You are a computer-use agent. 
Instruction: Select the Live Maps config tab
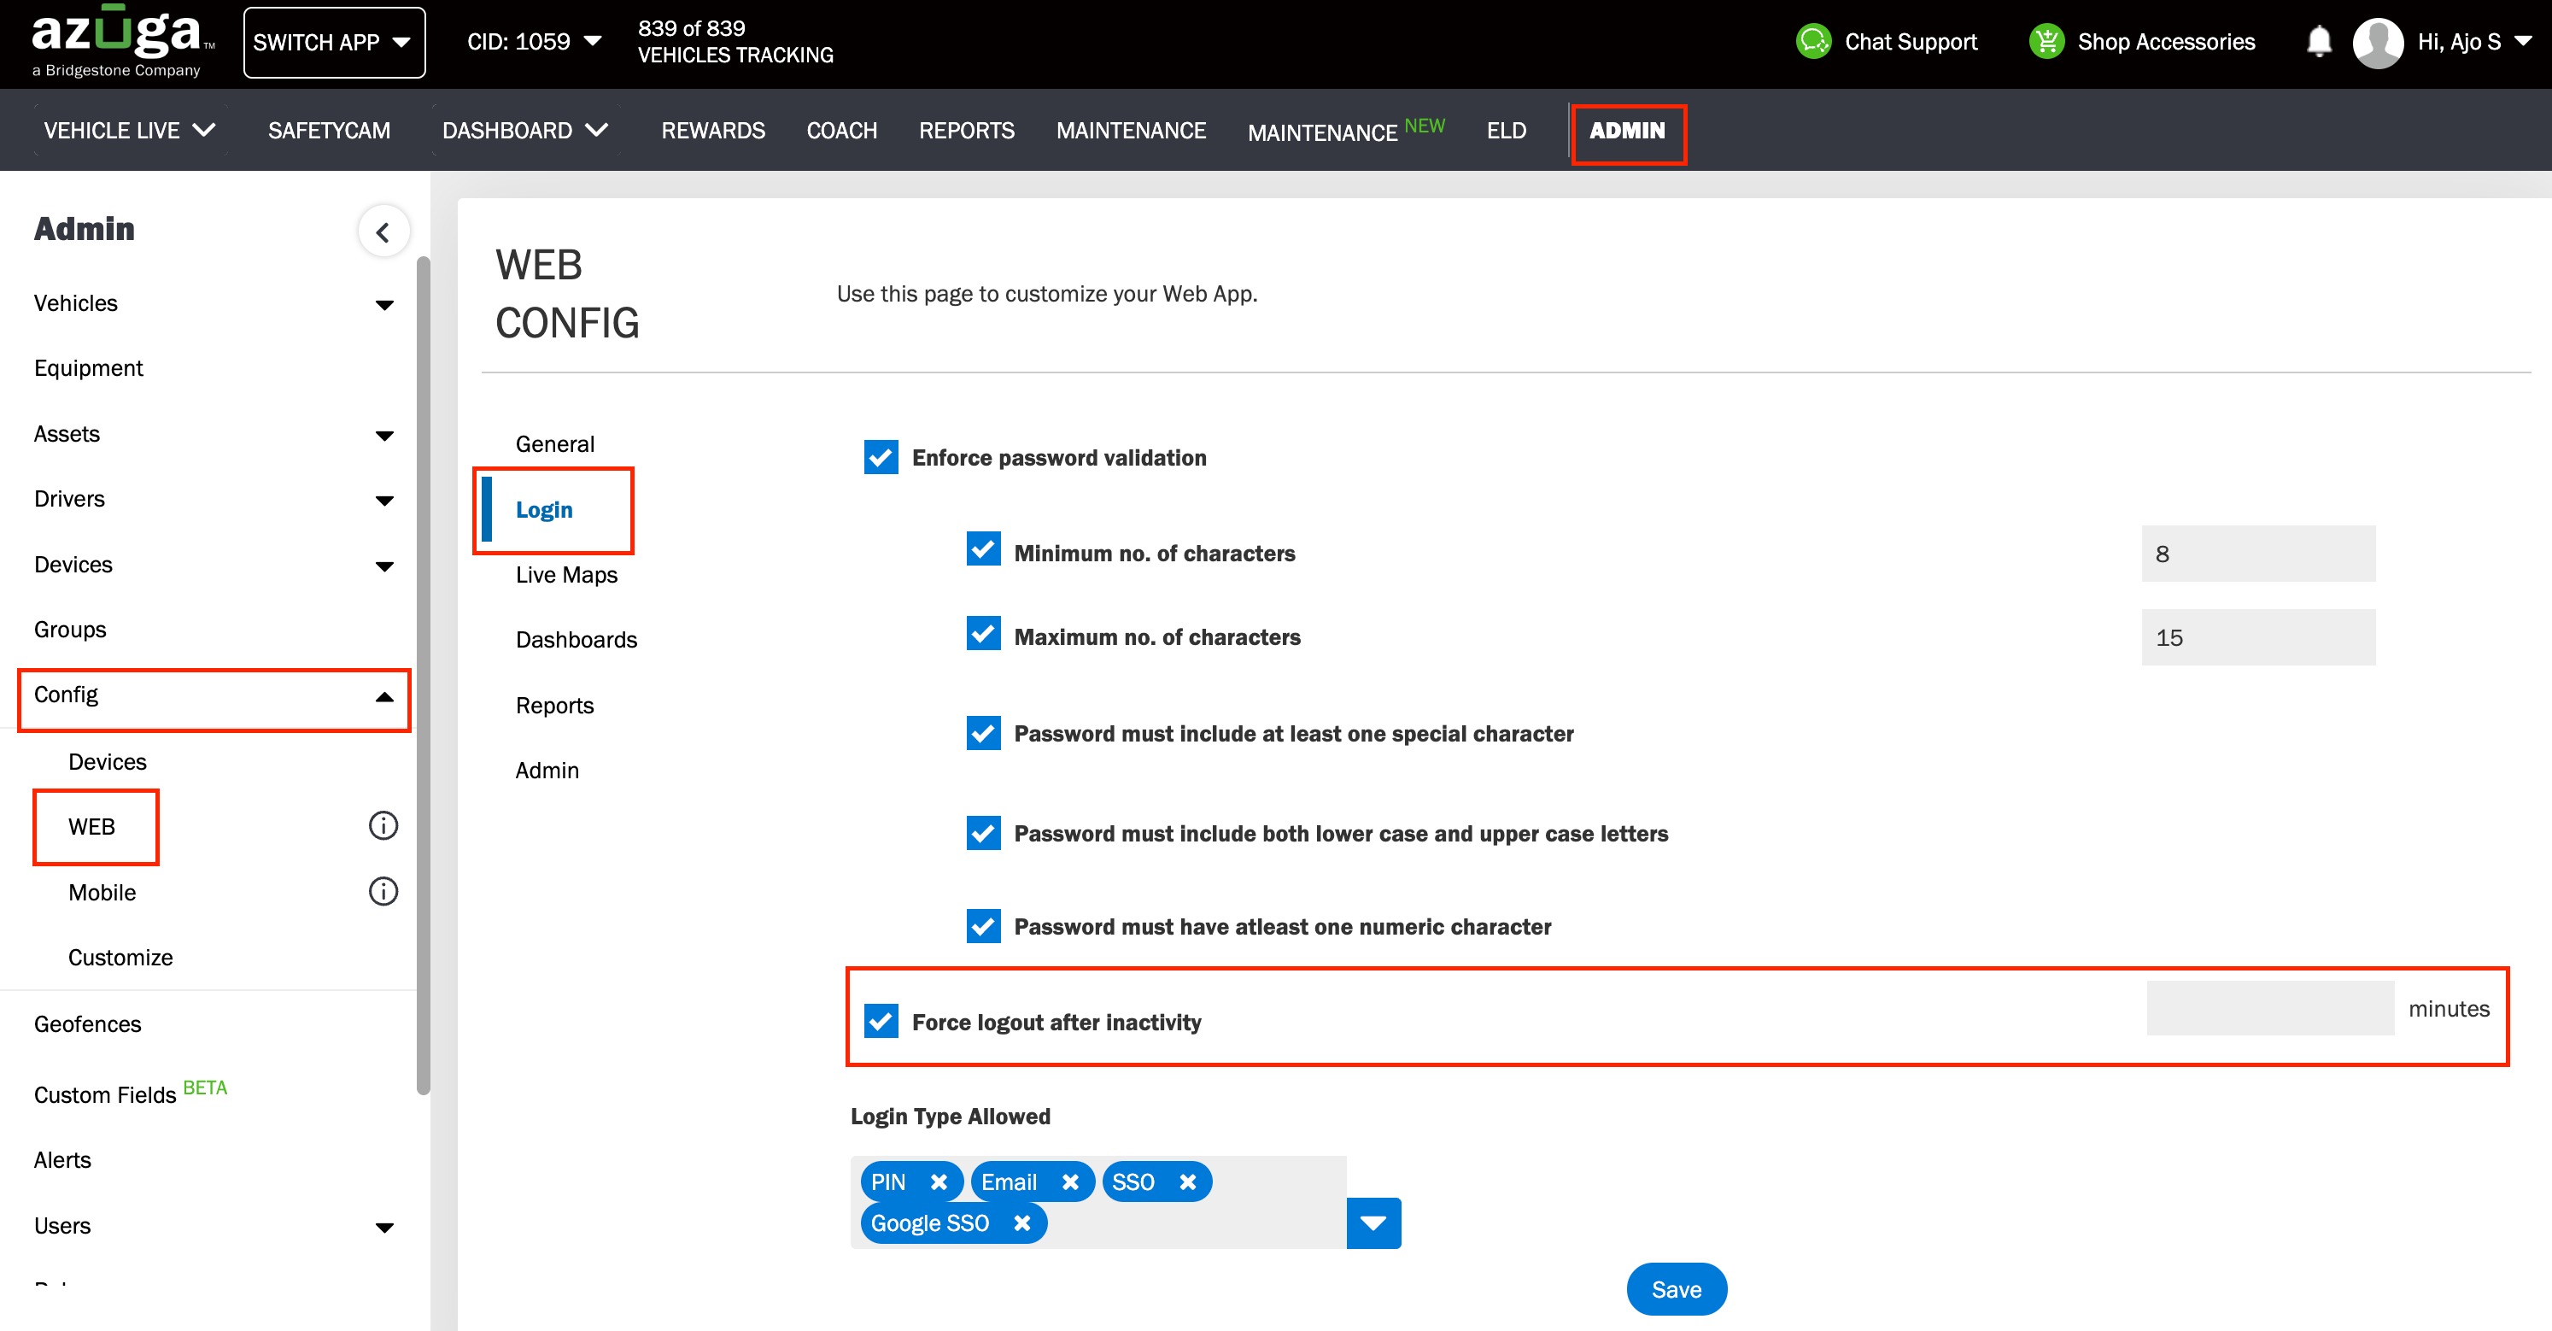(565, 574)
